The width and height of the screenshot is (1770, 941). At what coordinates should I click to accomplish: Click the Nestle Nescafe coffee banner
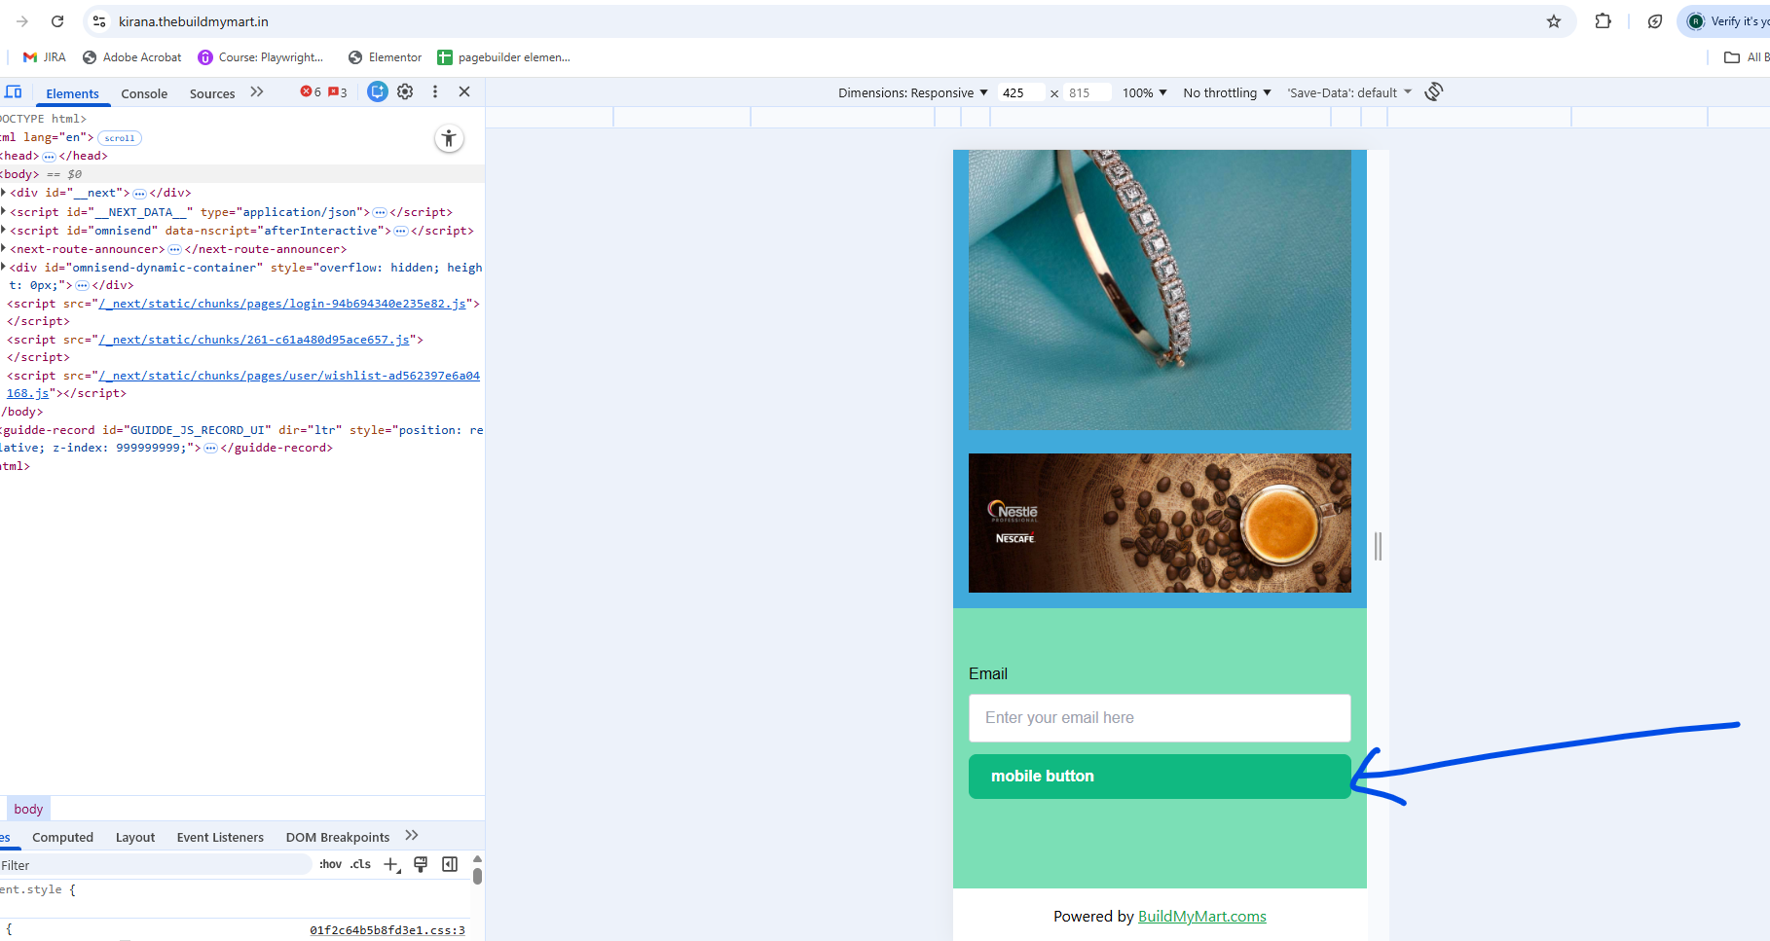tap(1160, 523)
